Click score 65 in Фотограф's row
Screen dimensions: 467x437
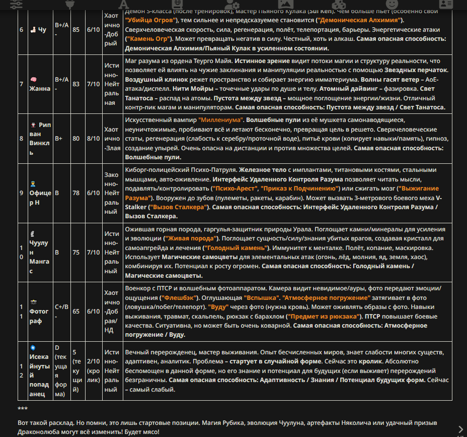coord(76,311)
